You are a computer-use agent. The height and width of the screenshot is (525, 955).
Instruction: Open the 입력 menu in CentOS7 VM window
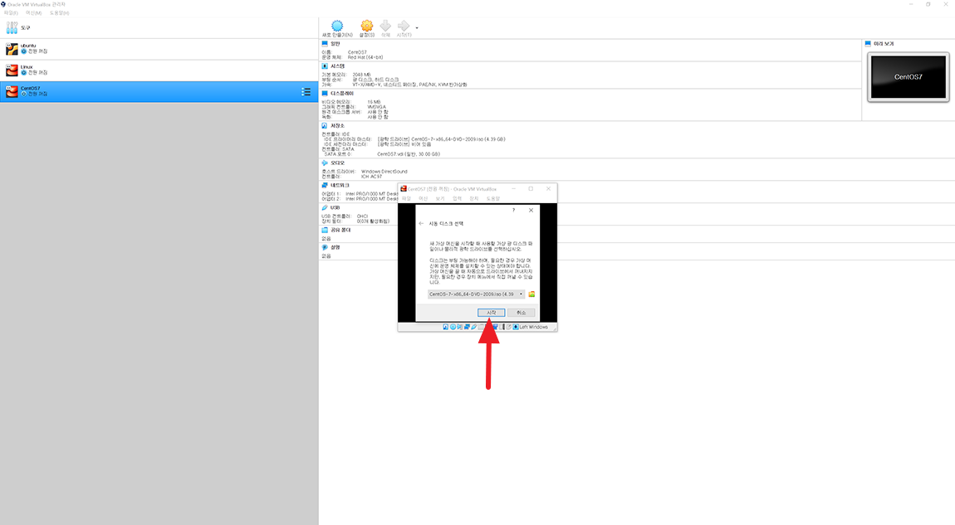pos(457,198)
